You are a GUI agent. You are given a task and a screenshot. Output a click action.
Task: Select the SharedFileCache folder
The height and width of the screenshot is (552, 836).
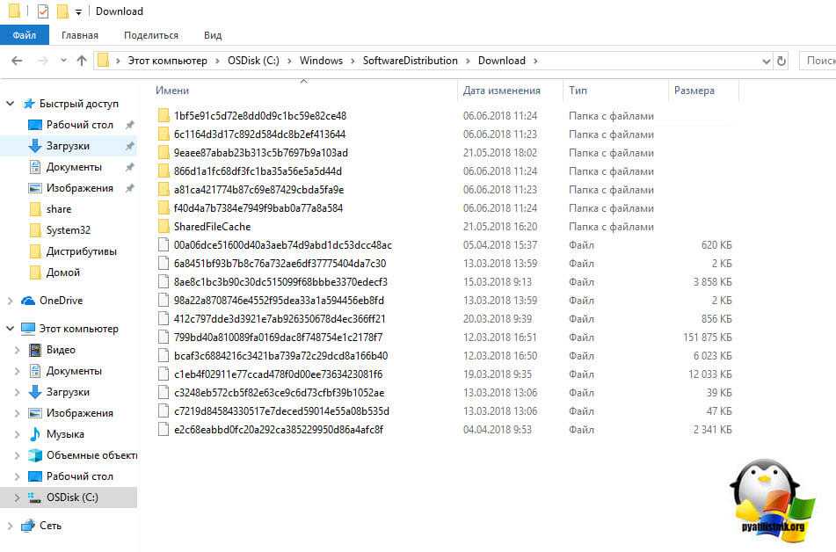(212, 227)
